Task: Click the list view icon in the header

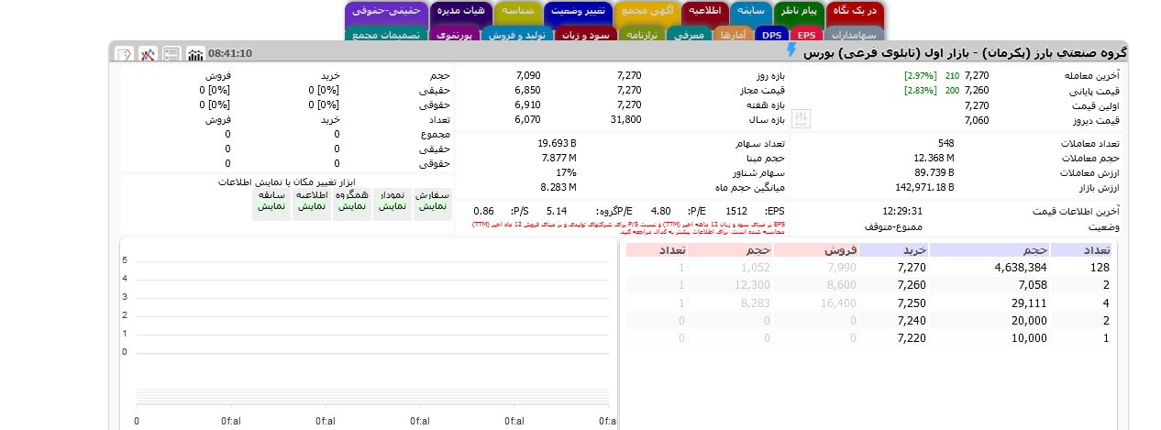Action: coord(171,54)
